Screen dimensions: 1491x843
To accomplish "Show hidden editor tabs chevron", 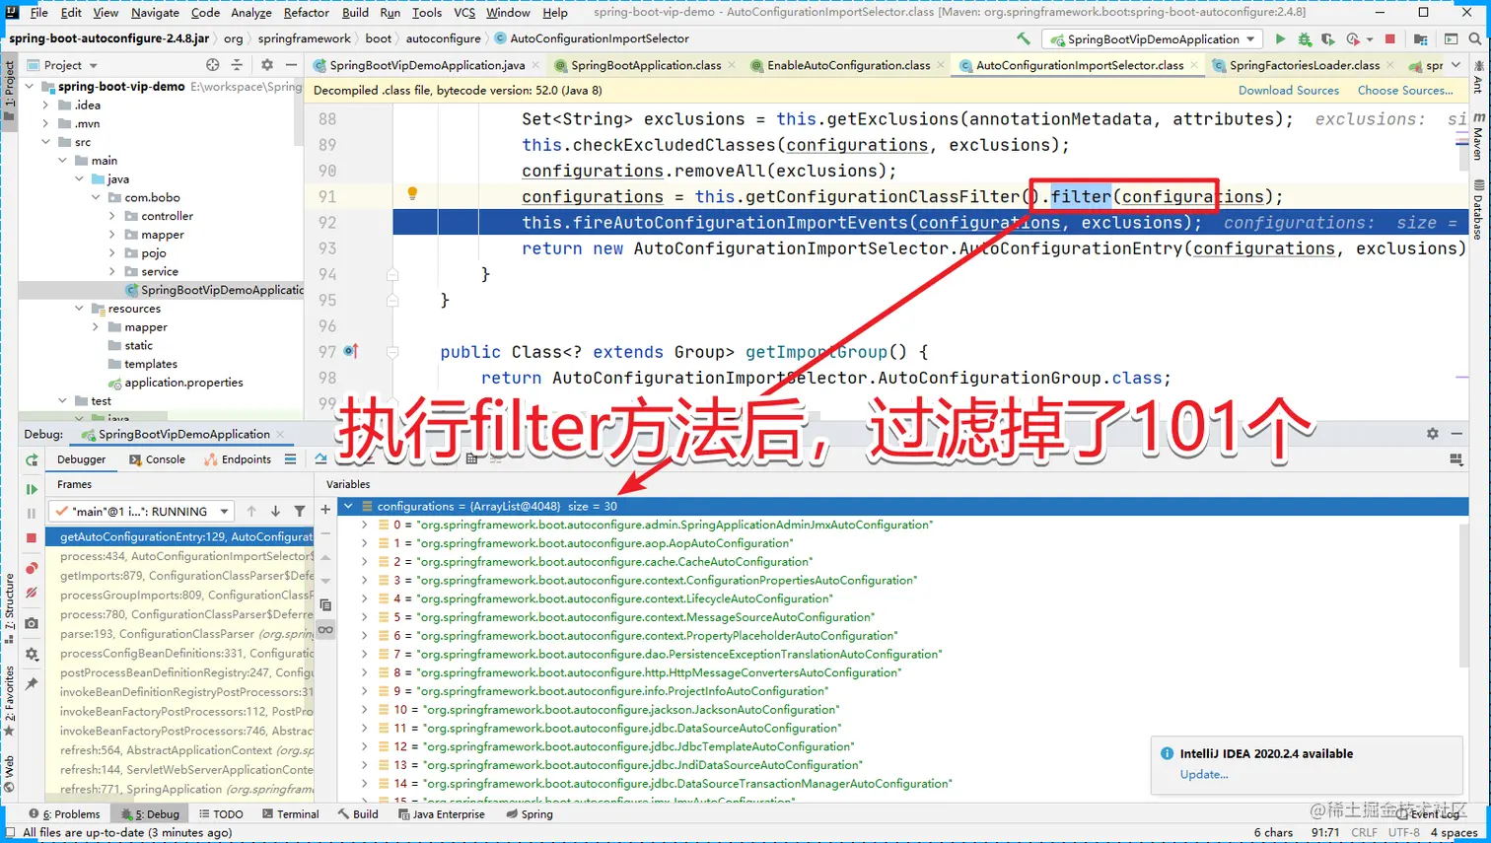I will click(1455, 65).
